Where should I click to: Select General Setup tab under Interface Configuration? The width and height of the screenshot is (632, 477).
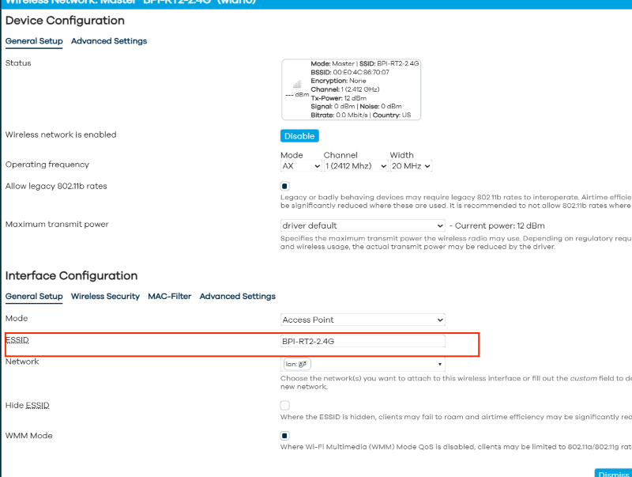[x=34, y=297]
